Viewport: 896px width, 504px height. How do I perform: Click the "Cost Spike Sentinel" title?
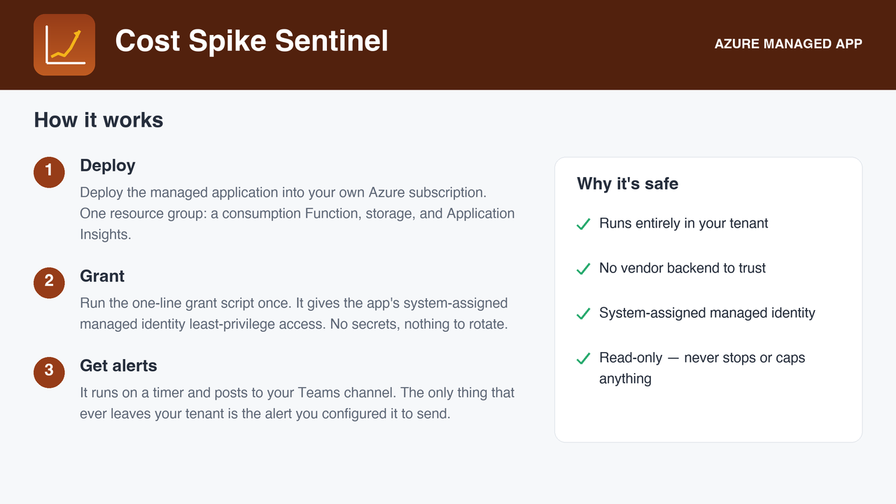[252, 41]
